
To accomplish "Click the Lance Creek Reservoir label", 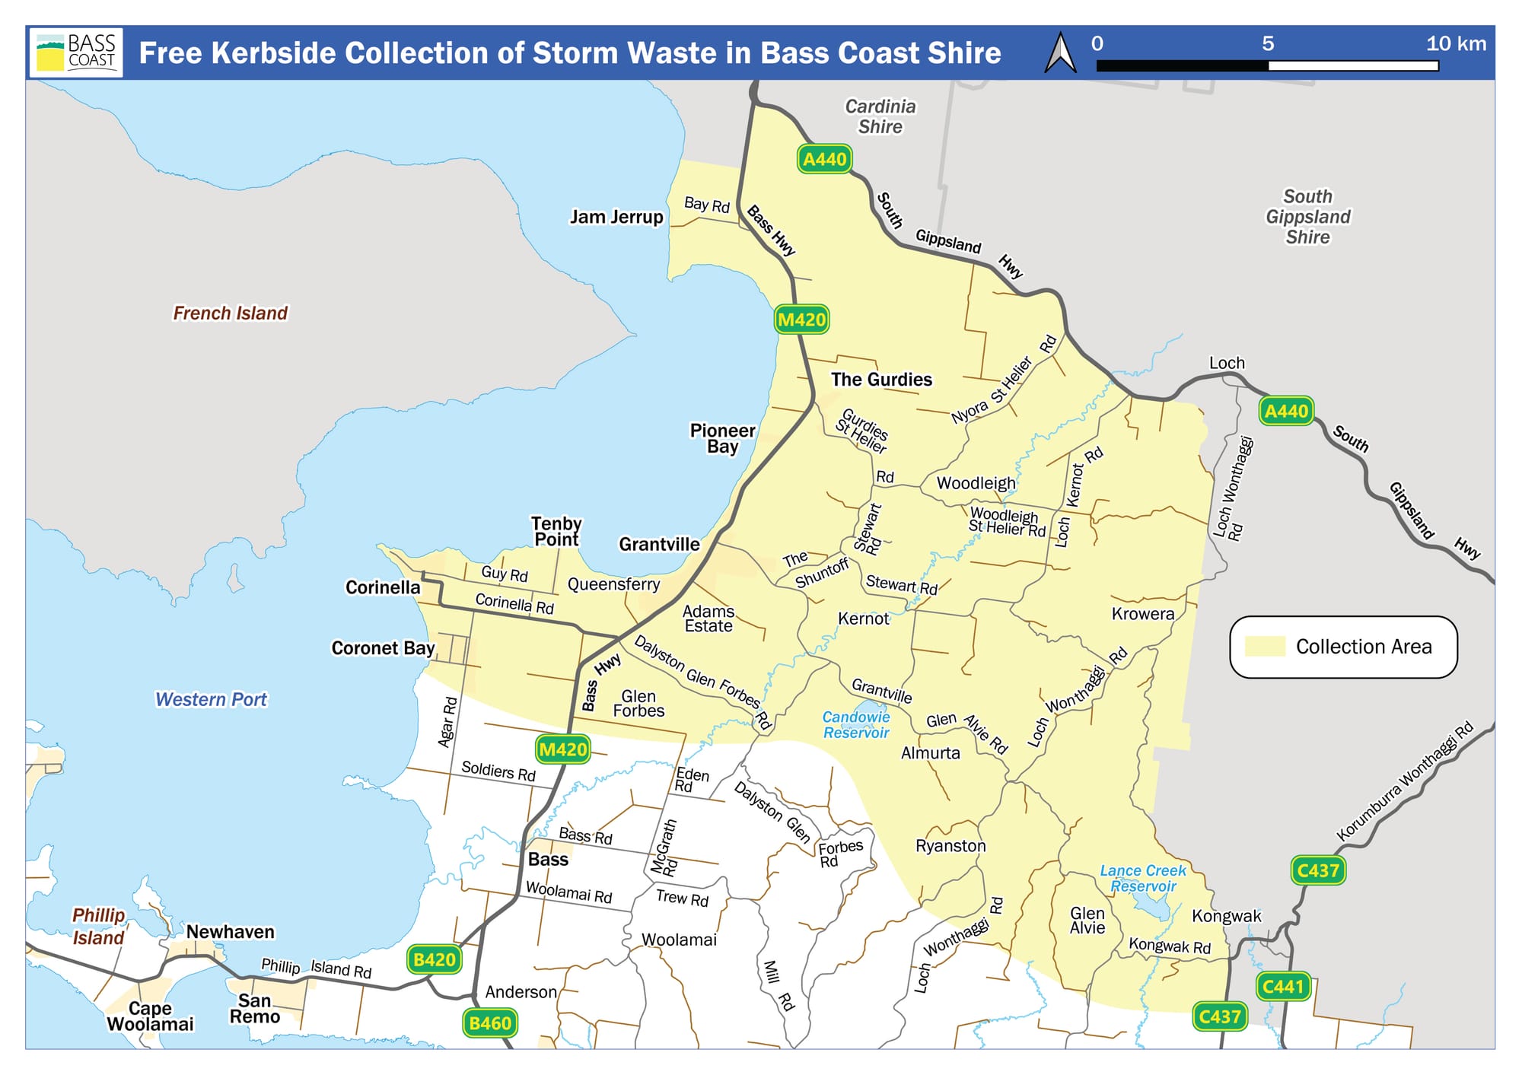I will (x=1143, y=878).
